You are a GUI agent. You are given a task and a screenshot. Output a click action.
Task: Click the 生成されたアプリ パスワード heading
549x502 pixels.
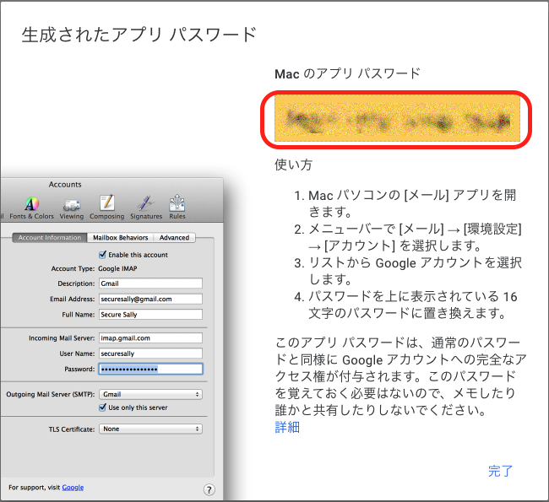tap(139, 35)
